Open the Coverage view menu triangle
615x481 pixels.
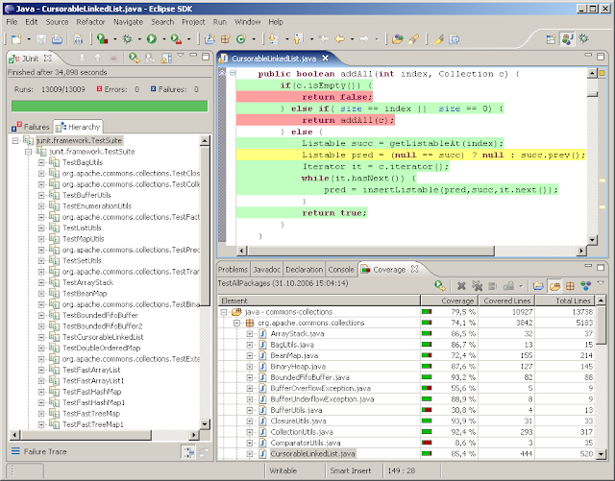click(601, 282)
